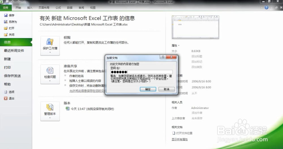This screenshot has width=283, height=149.
Task: Switch to the Insert (插入) tab
Action: [30, 8]
